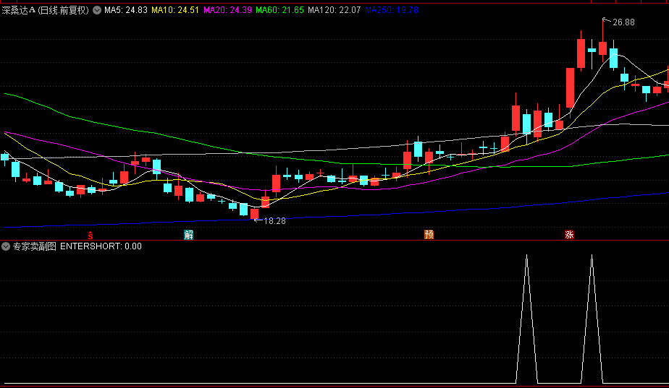
Task: Click the ENTERSHORT: 0.00 value label
Action: pos(101,246)
